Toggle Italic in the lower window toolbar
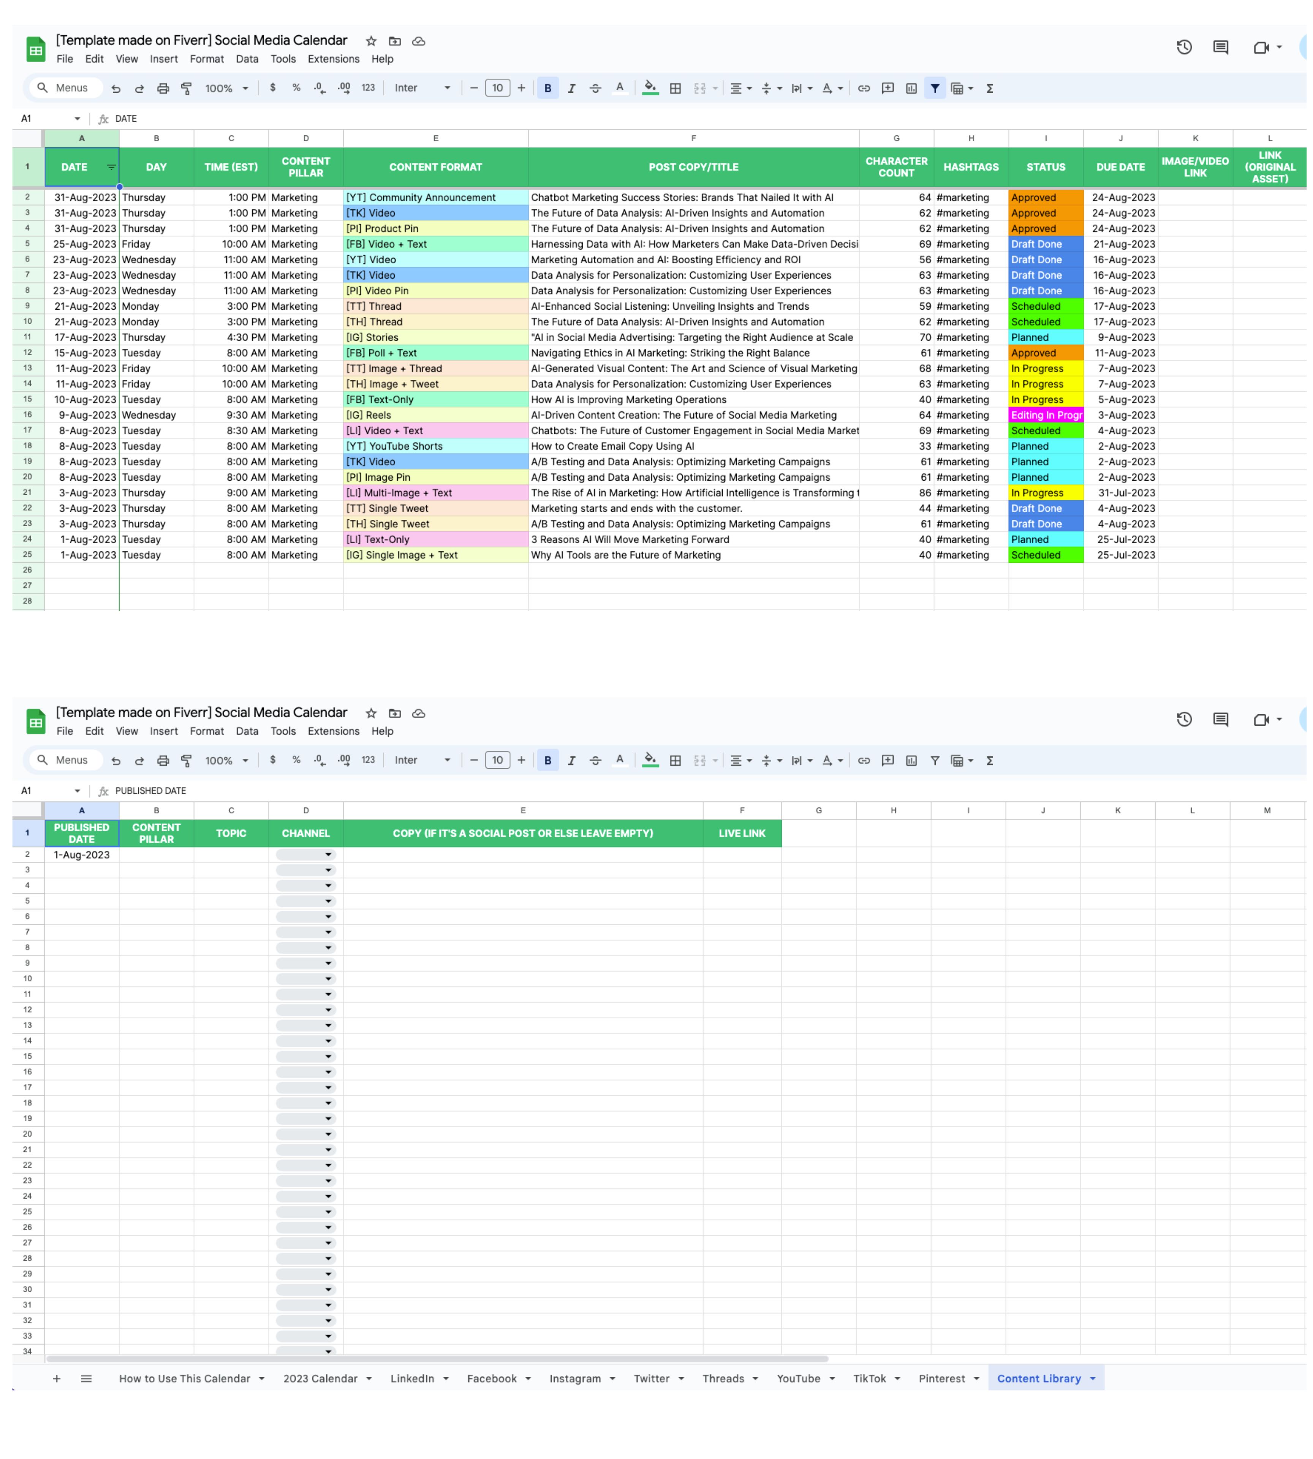The image size is (1313, 1459). (571, 761)
